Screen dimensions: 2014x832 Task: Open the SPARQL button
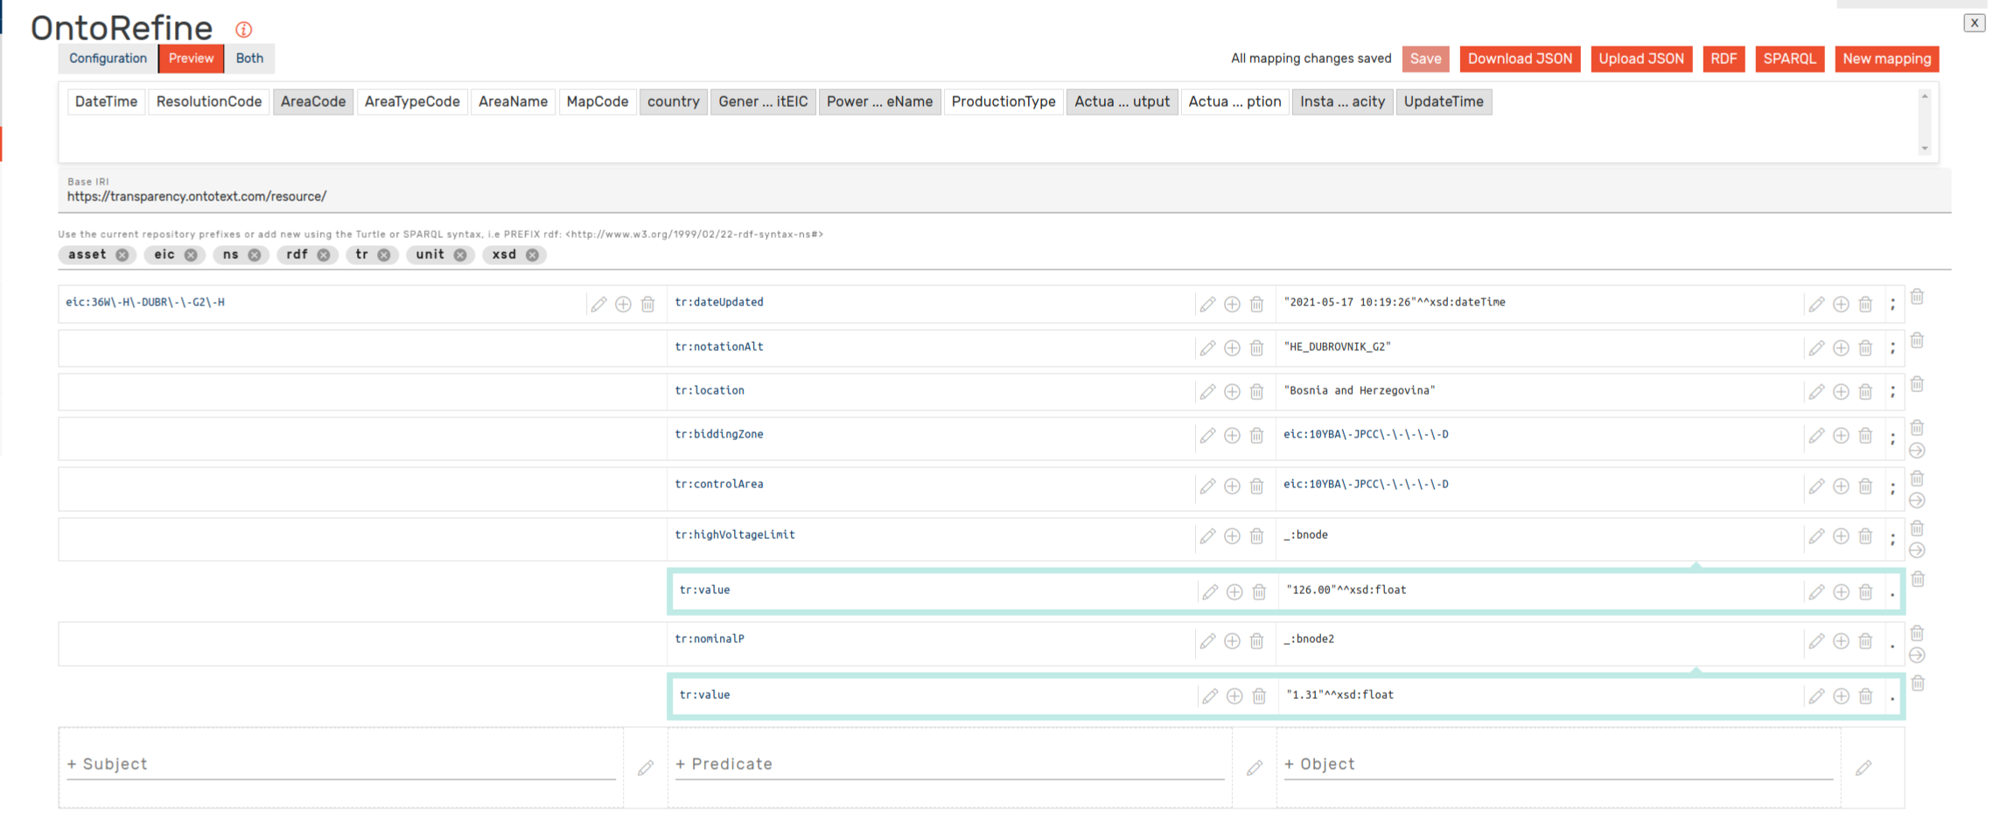(1789, 59)
